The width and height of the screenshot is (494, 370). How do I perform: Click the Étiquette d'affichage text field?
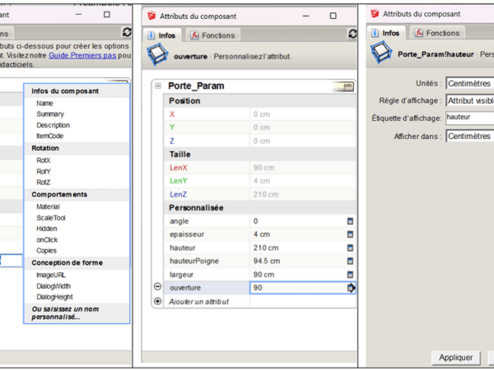468,118
